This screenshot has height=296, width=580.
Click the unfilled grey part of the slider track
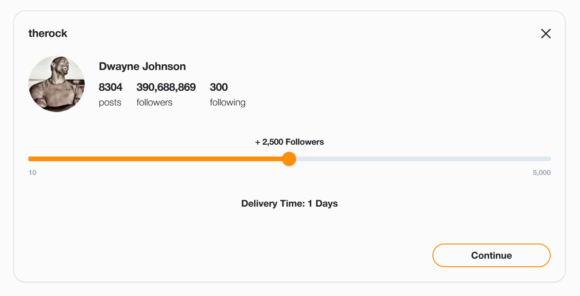[421, 159]
